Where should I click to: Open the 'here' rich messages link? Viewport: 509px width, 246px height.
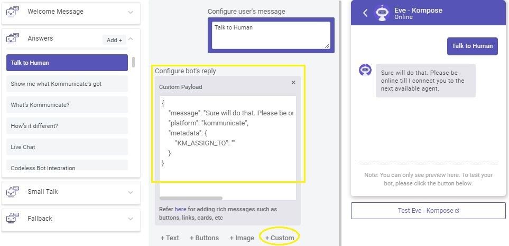[180, 209]
